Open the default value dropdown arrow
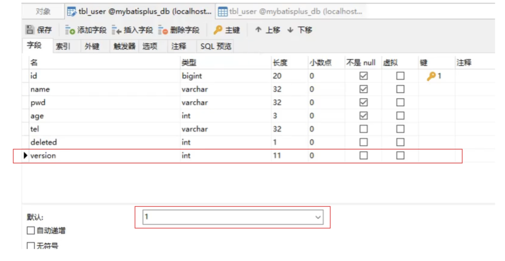The width and height of the screenshot is (505, 261). 318,217
